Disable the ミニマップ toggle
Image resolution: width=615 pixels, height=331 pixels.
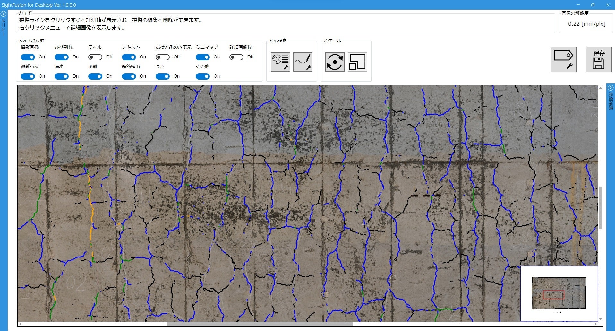[203, 57]
